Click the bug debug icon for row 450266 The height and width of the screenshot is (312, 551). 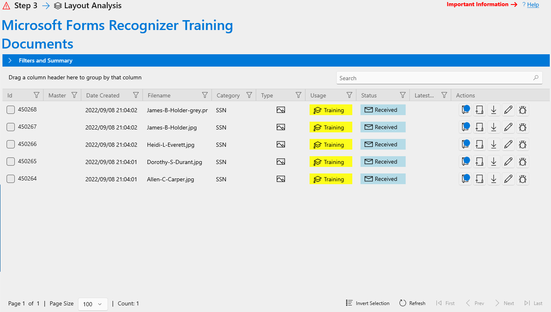tap(523, 144)
